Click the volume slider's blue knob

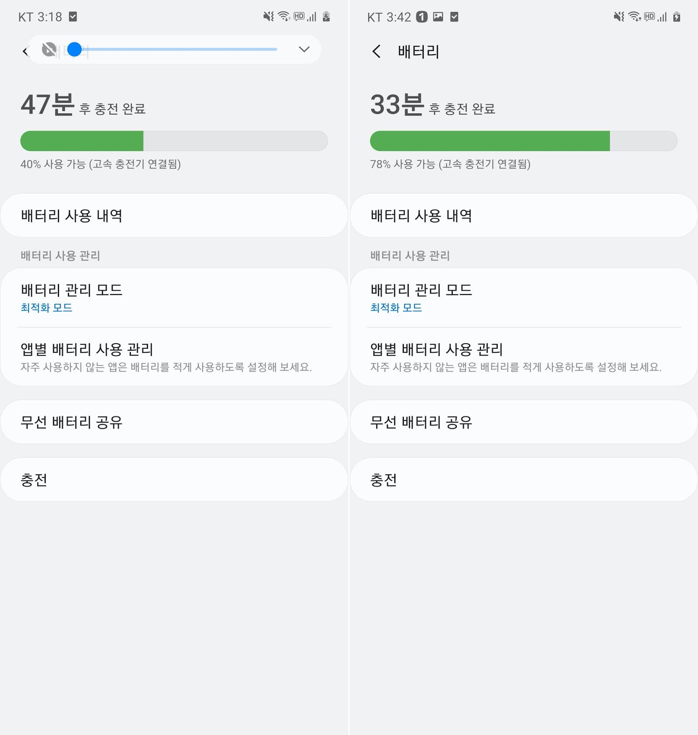[74, 49]
